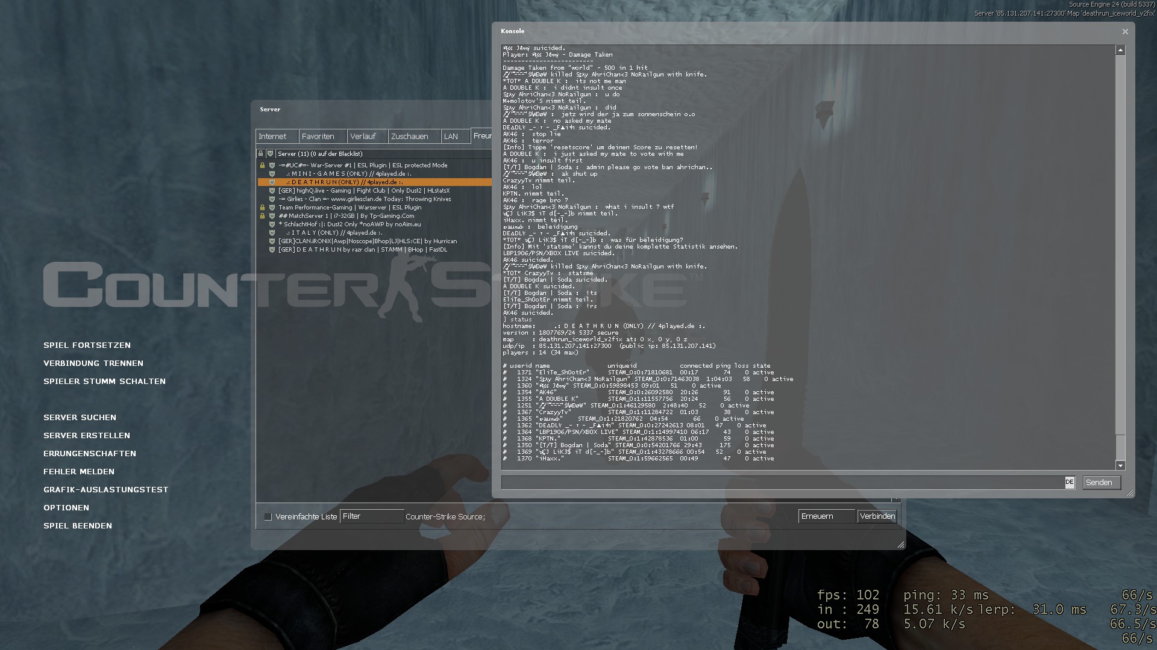
Task: Select the SchlachtHof Dust2 Only server
Action: [374, 224]
